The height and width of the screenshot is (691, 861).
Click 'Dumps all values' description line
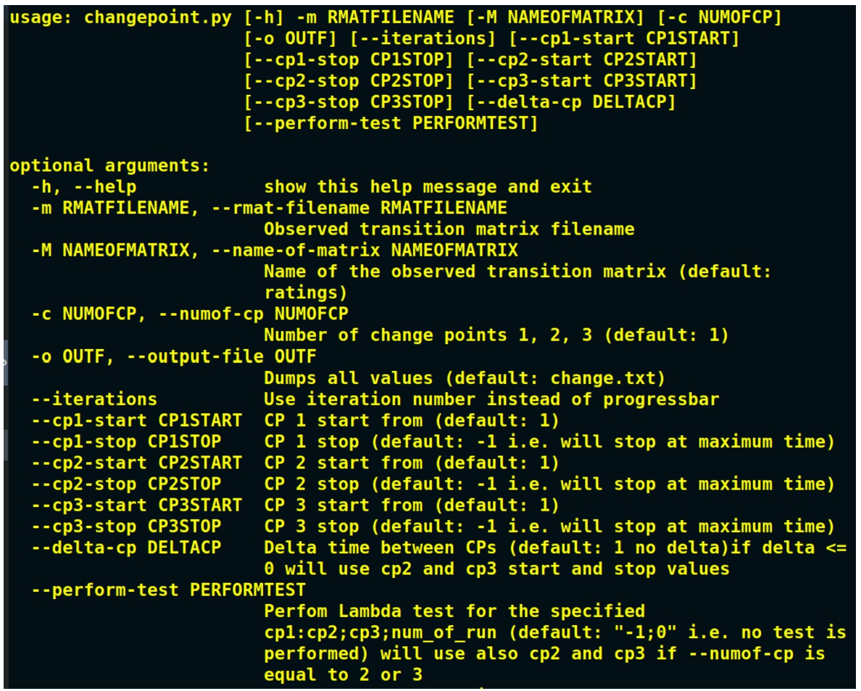click(465, 378)
